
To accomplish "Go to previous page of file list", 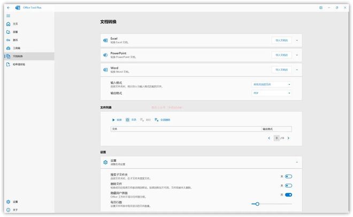I will click(269, 138).
